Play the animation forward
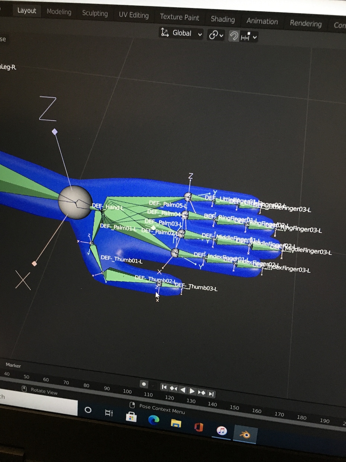This screenshot has width=346, height=462. pos(192,391)
